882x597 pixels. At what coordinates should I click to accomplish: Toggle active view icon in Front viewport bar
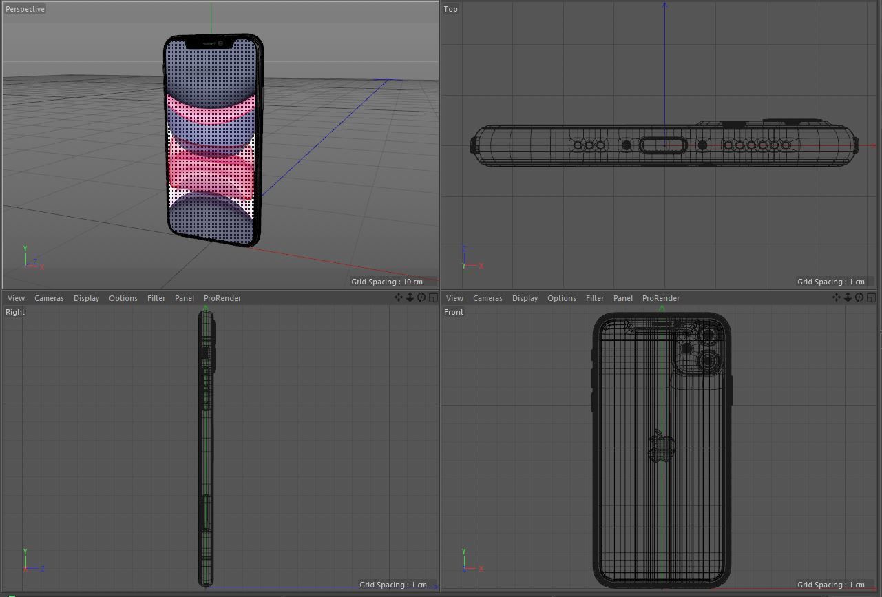coord(871,297)
